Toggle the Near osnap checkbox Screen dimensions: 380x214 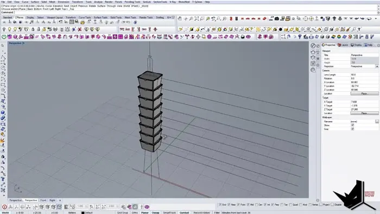pos(229,205)
